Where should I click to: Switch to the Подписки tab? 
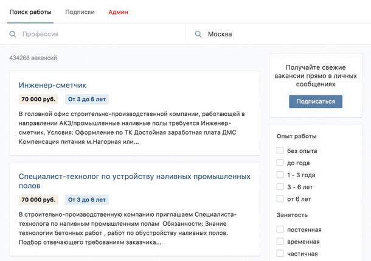click(x=80, y=12)
